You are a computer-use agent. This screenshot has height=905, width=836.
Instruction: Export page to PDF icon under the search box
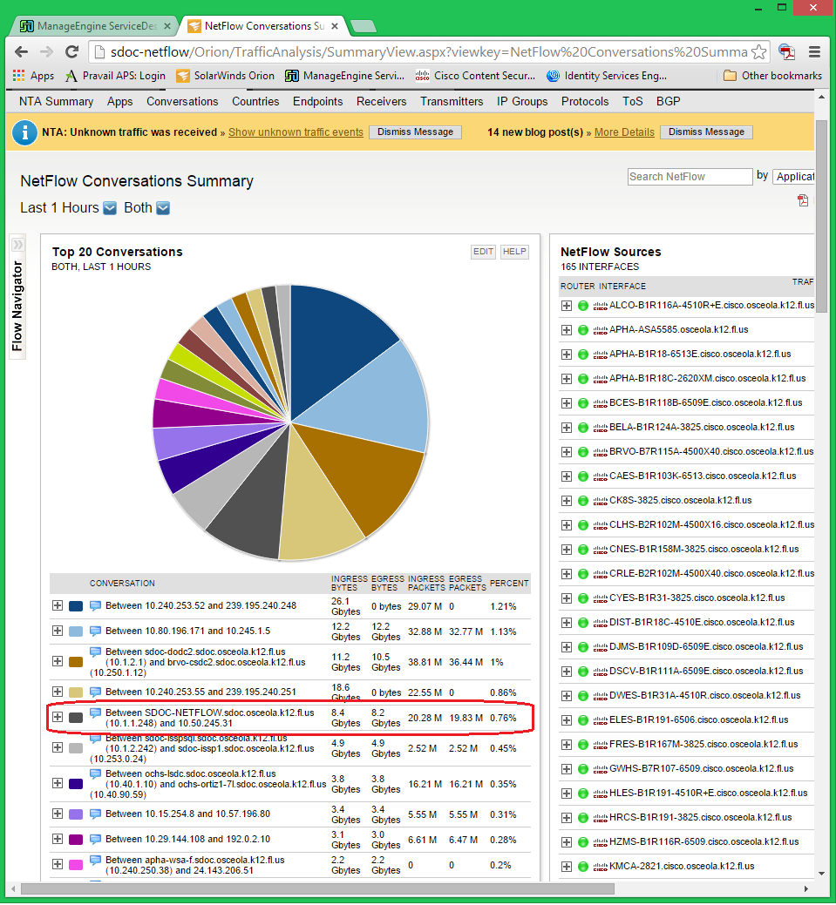tap(803, 200)
